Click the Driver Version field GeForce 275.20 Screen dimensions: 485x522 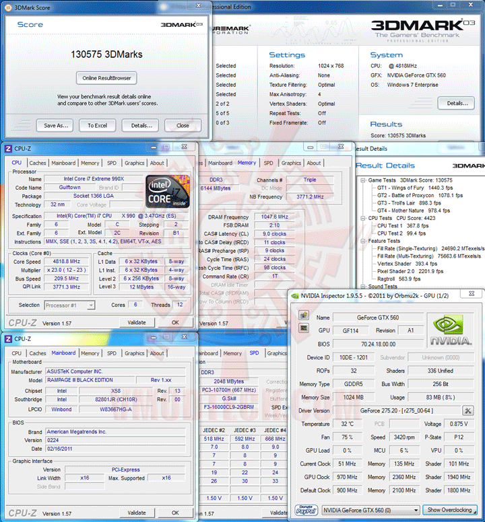click(397, 411)
